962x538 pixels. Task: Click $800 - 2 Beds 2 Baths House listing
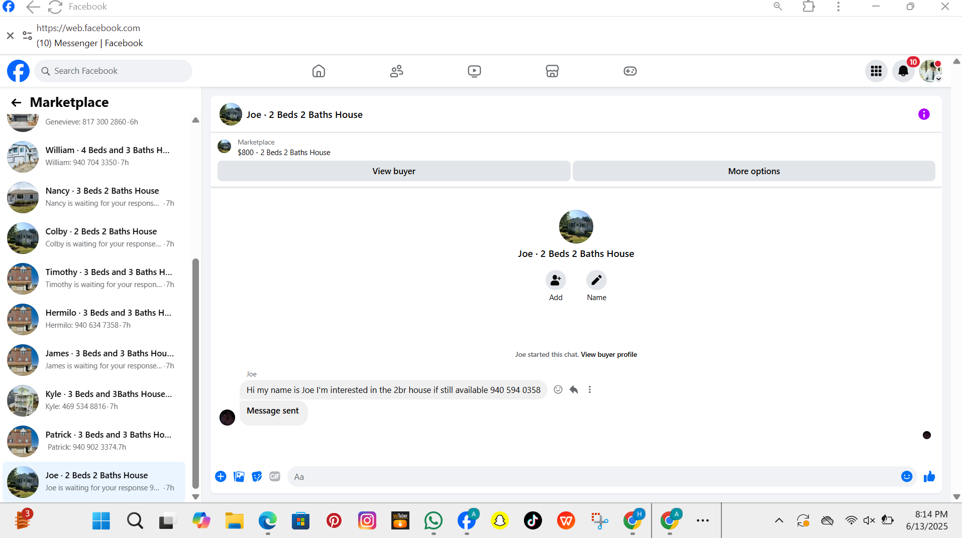pos(284,153)
